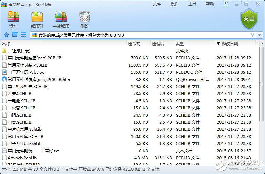Open the dropdown arrow right of address bar
This screenshot has width=265, height=174.
pyautogui.click(x=260, y=35)
